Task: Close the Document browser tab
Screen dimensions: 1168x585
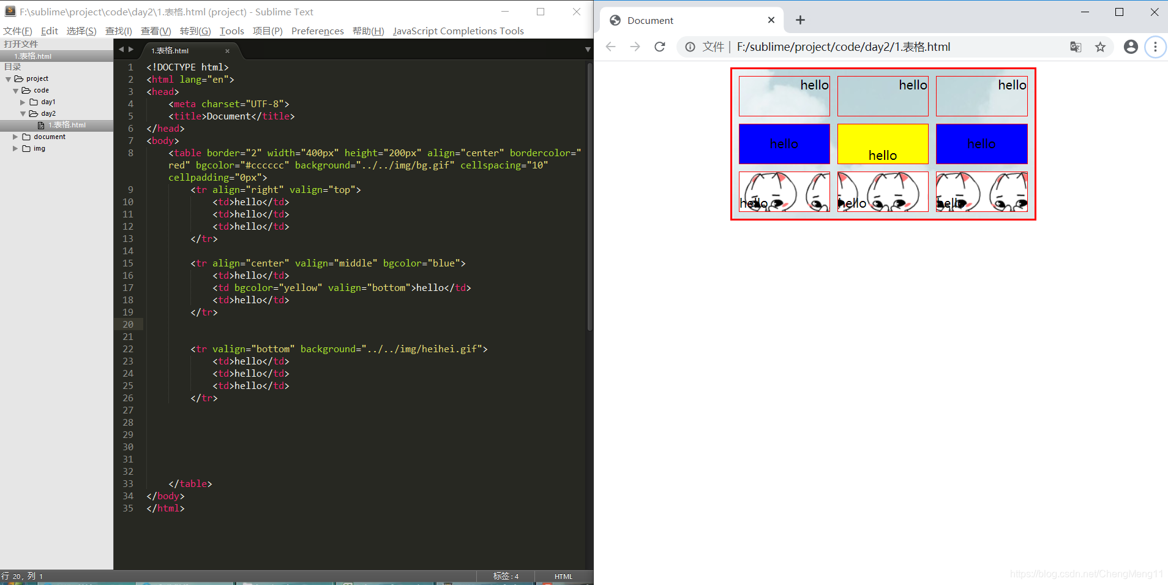Action: click(771, 20)
